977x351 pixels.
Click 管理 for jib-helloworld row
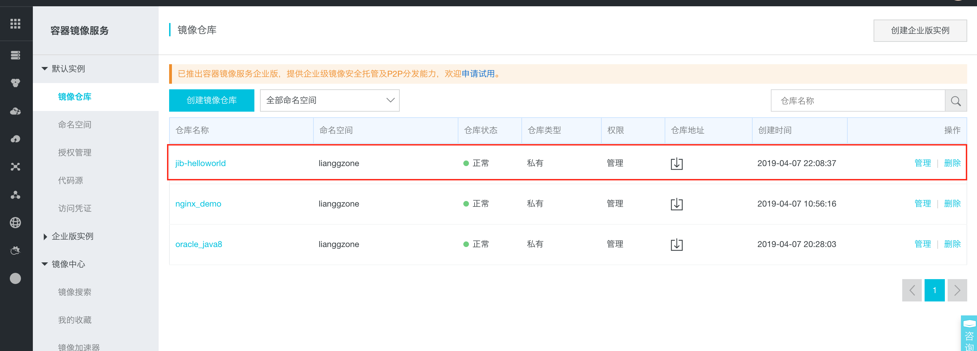[x=922, y=163]
